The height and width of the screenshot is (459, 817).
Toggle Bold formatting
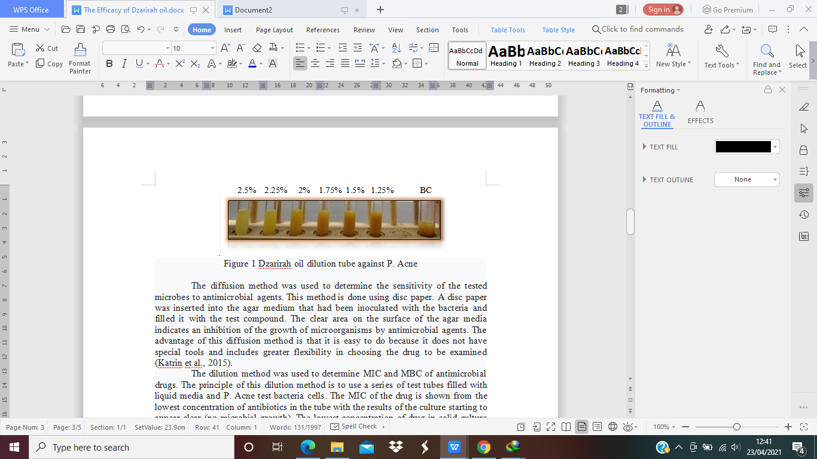coord(109,63)
